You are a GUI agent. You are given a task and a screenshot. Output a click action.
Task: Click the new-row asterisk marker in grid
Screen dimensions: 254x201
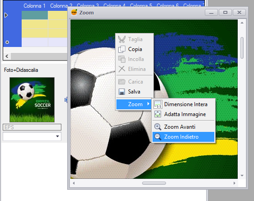(x=7, y=42)
